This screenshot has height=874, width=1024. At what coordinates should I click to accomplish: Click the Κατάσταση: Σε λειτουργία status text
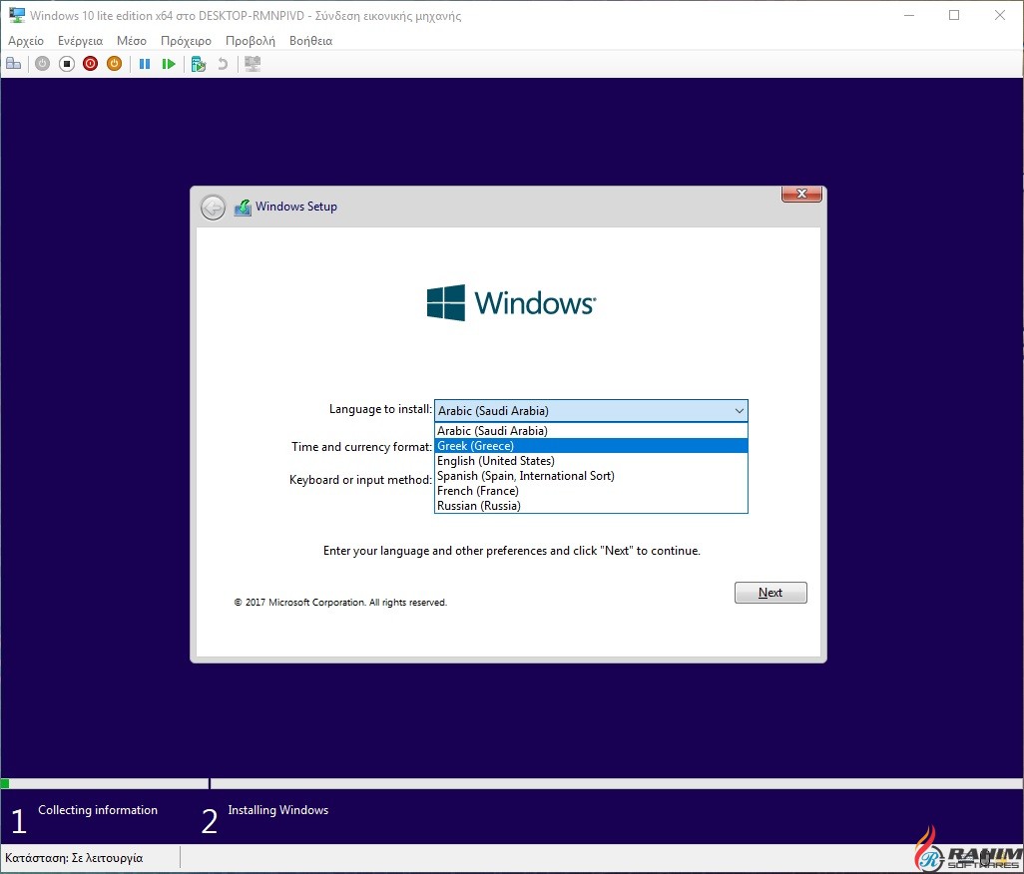(x=74, y=858)
